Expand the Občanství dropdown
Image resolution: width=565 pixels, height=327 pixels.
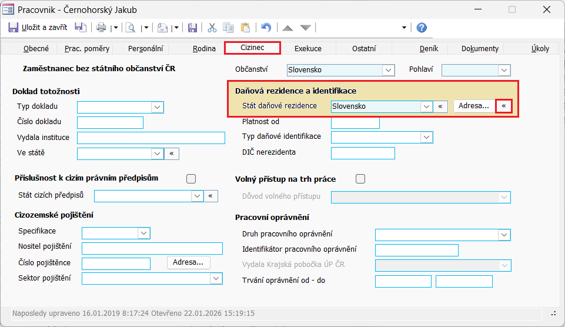[x=387, y=70]
